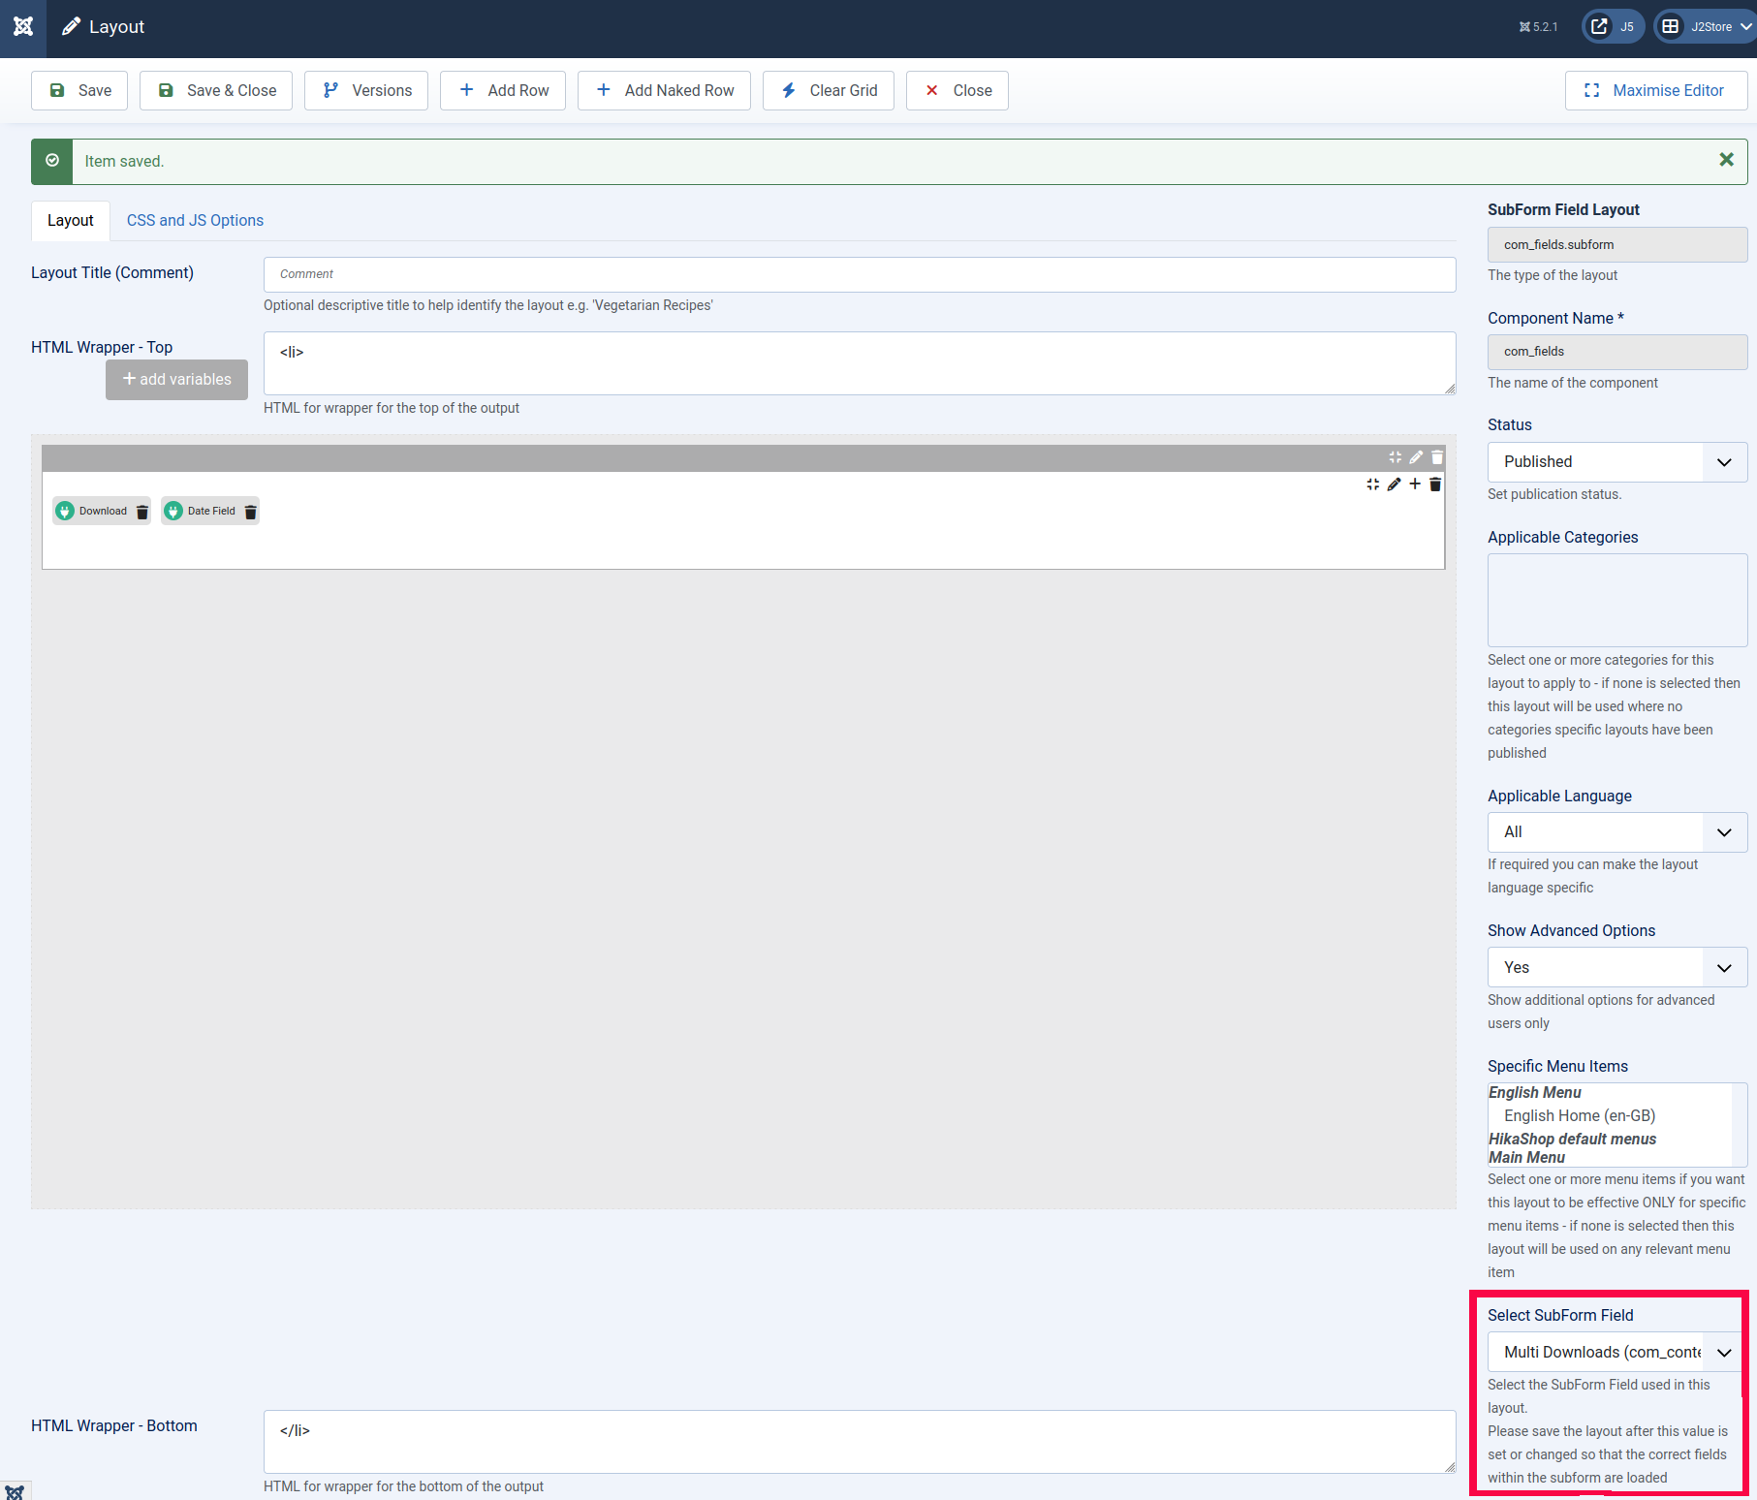Image resolution: width=1757 pixels, height=1500 pixels.
Task: Click the green plug icon on Download
Action: (65, 512)
